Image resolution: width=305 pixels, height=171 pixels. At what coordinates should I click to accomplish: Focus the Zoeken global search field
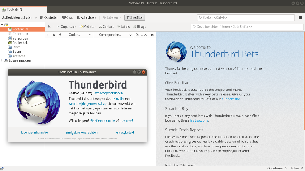click(x=246, y=17)
